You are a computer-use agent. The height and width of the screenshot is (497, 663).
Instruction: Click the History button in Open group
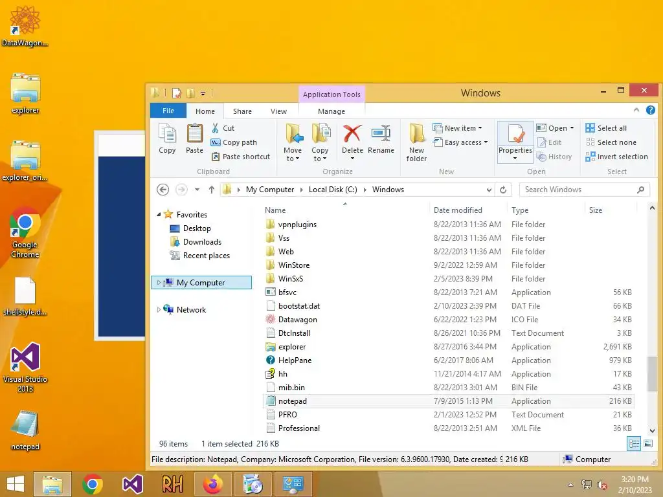pos(554,157)
